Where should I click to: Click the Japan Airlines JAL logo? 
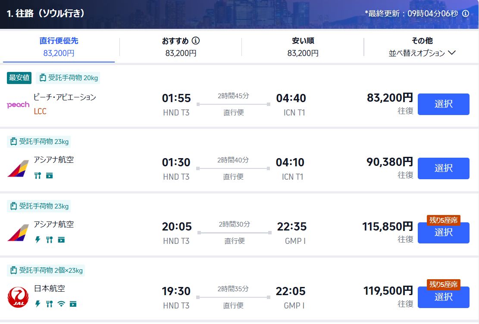[x=18, y=297]
